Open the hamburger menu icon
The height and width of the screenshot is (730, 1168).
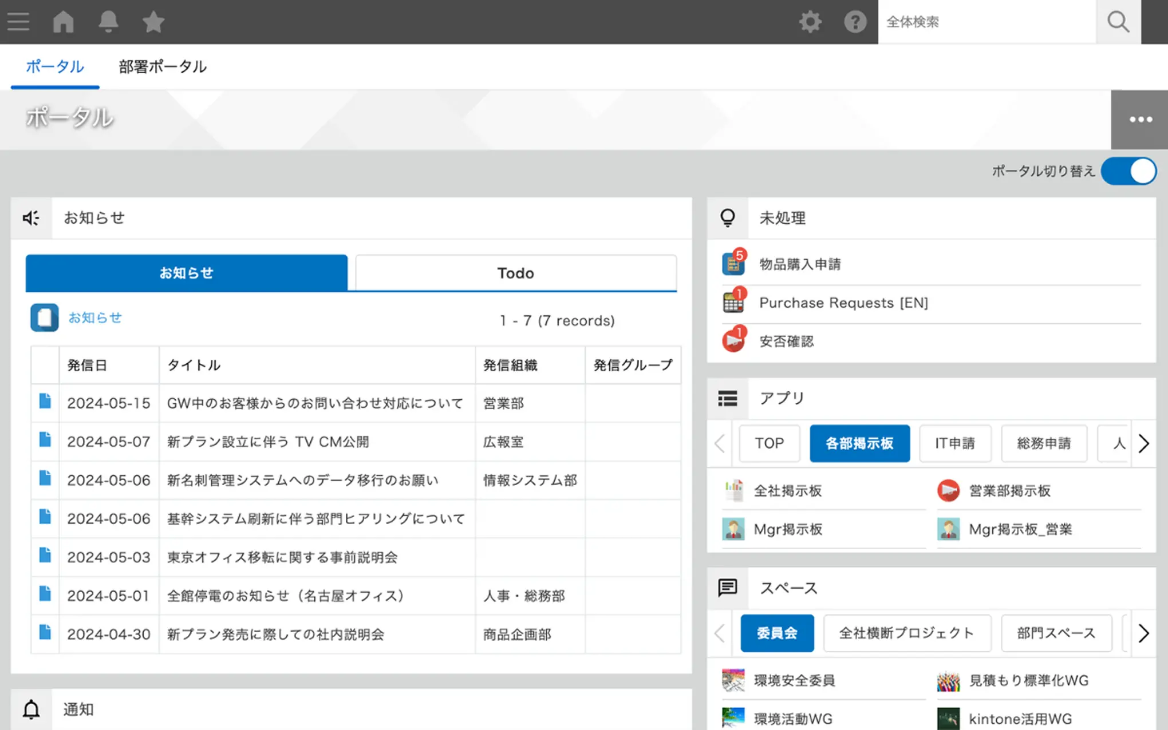click(18, 22)
